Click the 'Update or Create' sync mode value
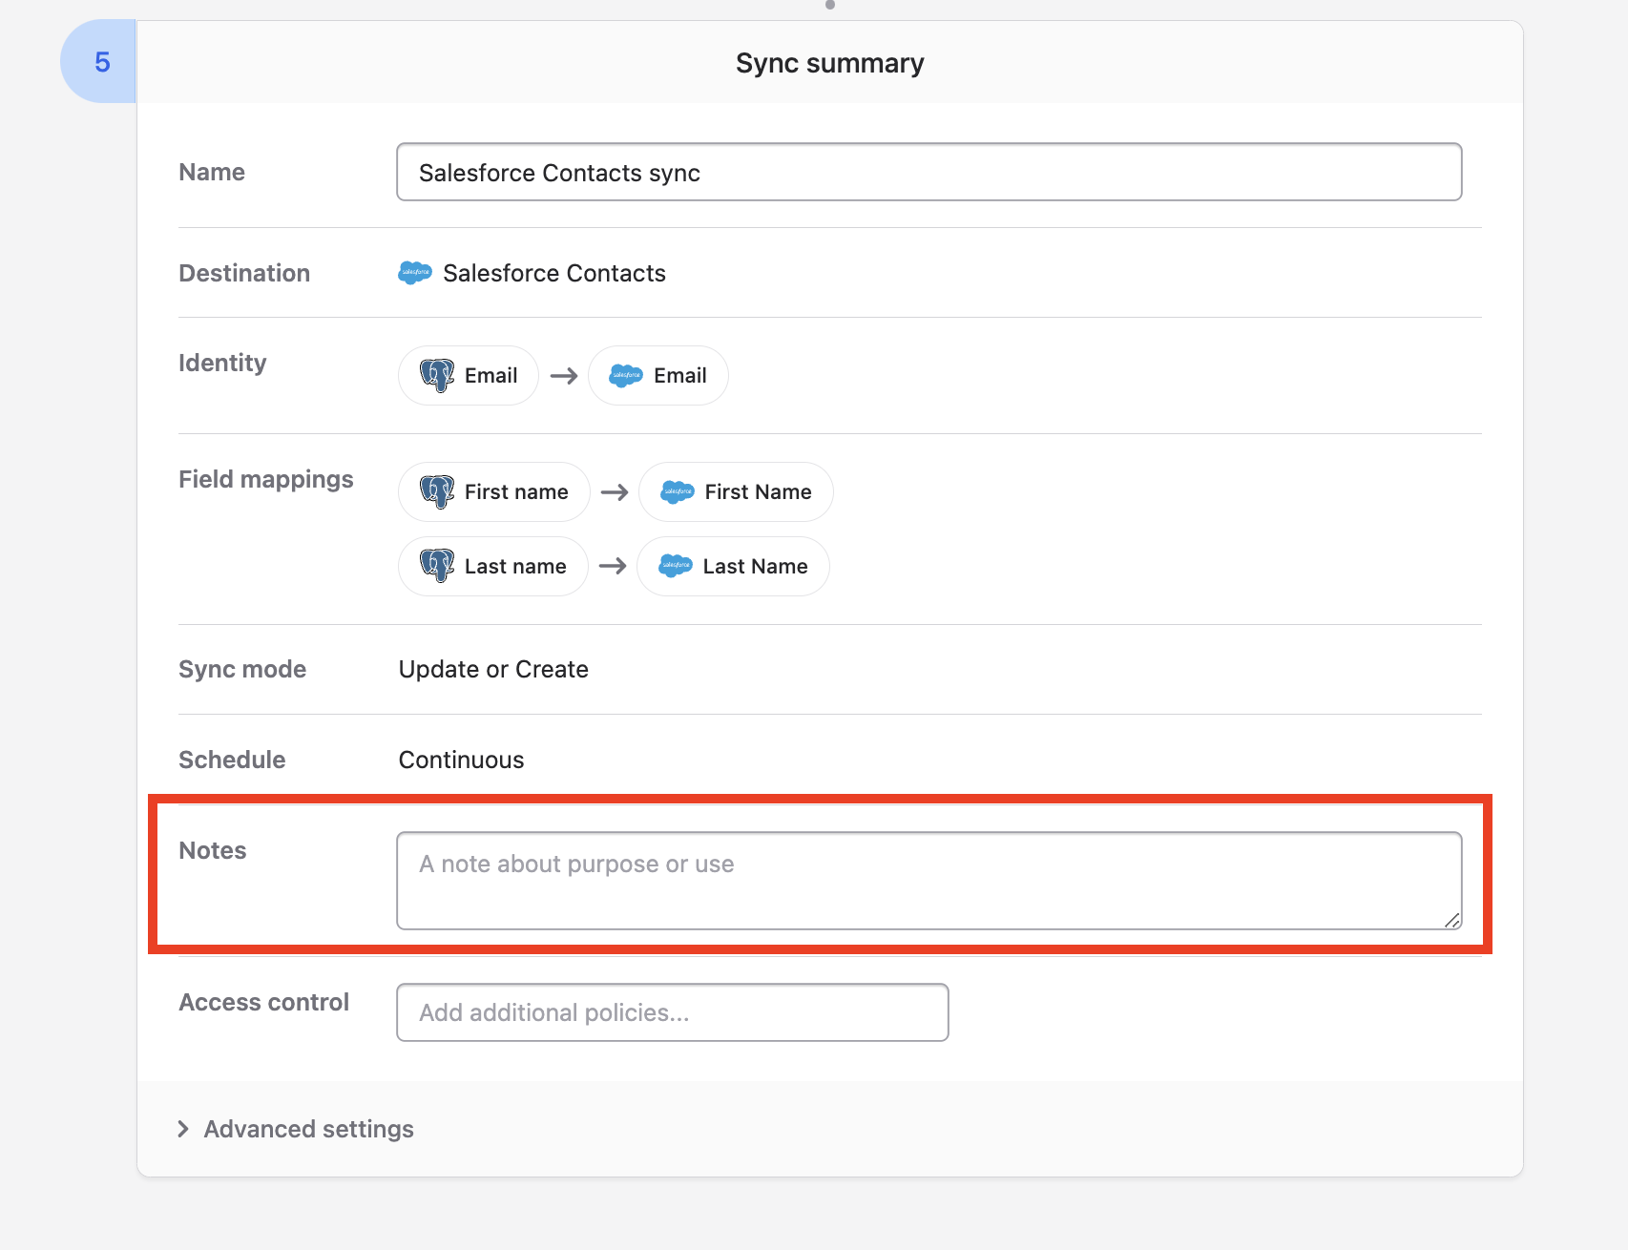 click(x=493, y=669)
